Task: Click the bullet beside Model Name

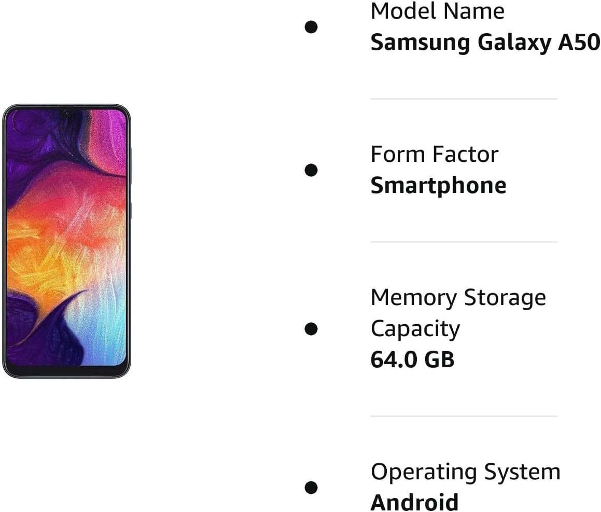Action: (x=311, y=27)
